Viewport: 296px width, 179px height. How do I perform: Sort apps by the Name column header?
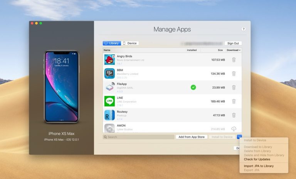click(x=107, y=50)
